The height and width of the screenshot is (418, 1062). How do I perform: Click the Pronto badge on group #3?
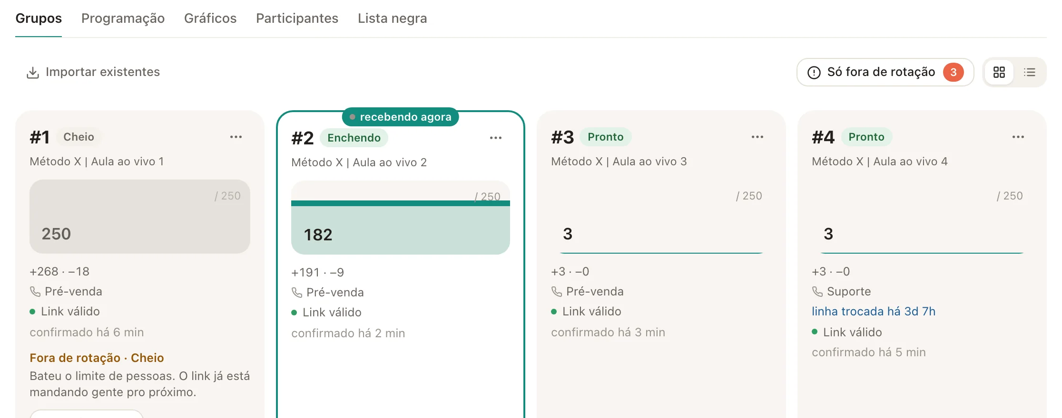pos(606,137)
